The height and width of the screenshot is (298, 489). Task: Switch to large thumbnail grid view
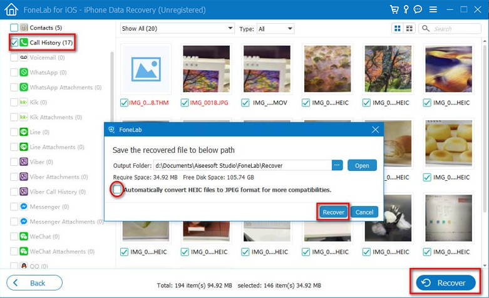[x=398, y=29]
